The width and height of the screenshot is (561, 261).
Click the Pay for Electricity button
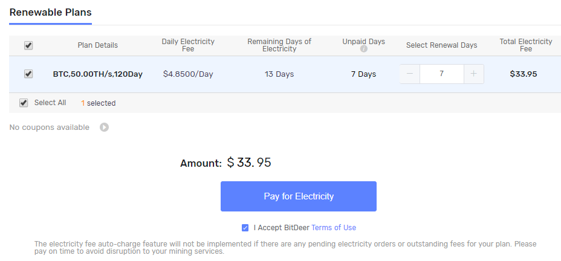tap(299, 196)
